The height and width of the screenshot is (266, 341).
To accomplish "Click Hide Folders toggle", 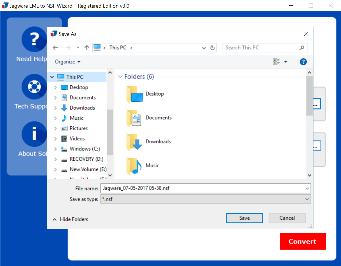I will tap(70, 219).
